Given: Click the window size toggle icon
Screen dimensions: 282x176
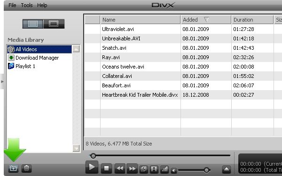Looking at the screenshot, I should tap(143, 169).
